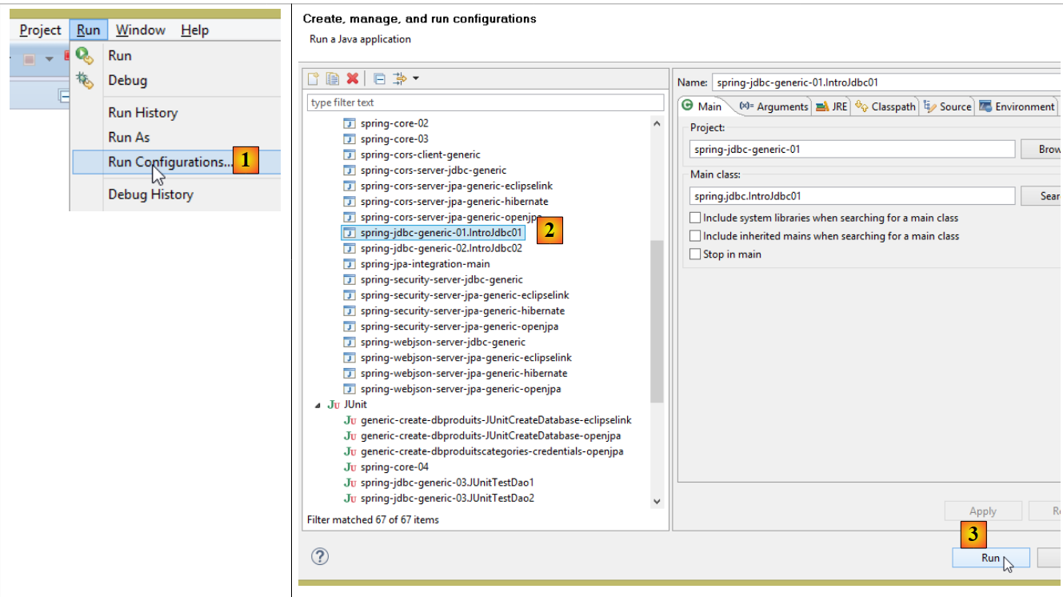Viewport: 1063px width, 597px height.
Task: Delete selected configuration with red X
Action: (x=352, y=78)
